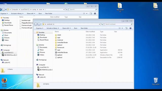This screenshot has width=162, height=91.
Task: Open Share with menu in androrat window
Action: click(x=66, y=28)
